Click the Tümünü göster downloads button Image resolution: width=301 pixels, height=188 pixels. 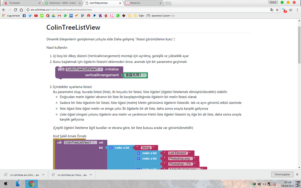[282, 174]
